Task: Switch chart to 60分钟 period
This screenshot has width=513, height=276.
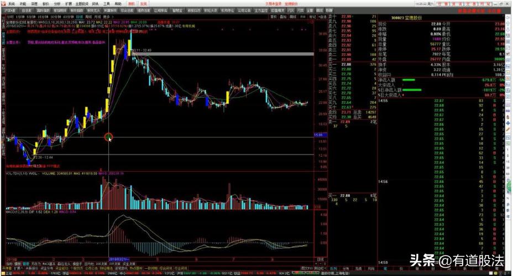Action: click(69, 17)
